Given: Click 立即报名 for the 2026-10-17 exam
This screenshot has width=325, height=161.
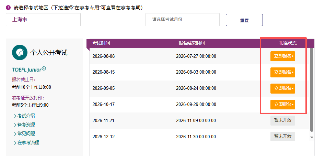Looking at the screenshot, I should (x=282, y=105).
